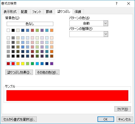Pick the dark navy standard color swatch

pyautogui.click(x=47, y=64)
